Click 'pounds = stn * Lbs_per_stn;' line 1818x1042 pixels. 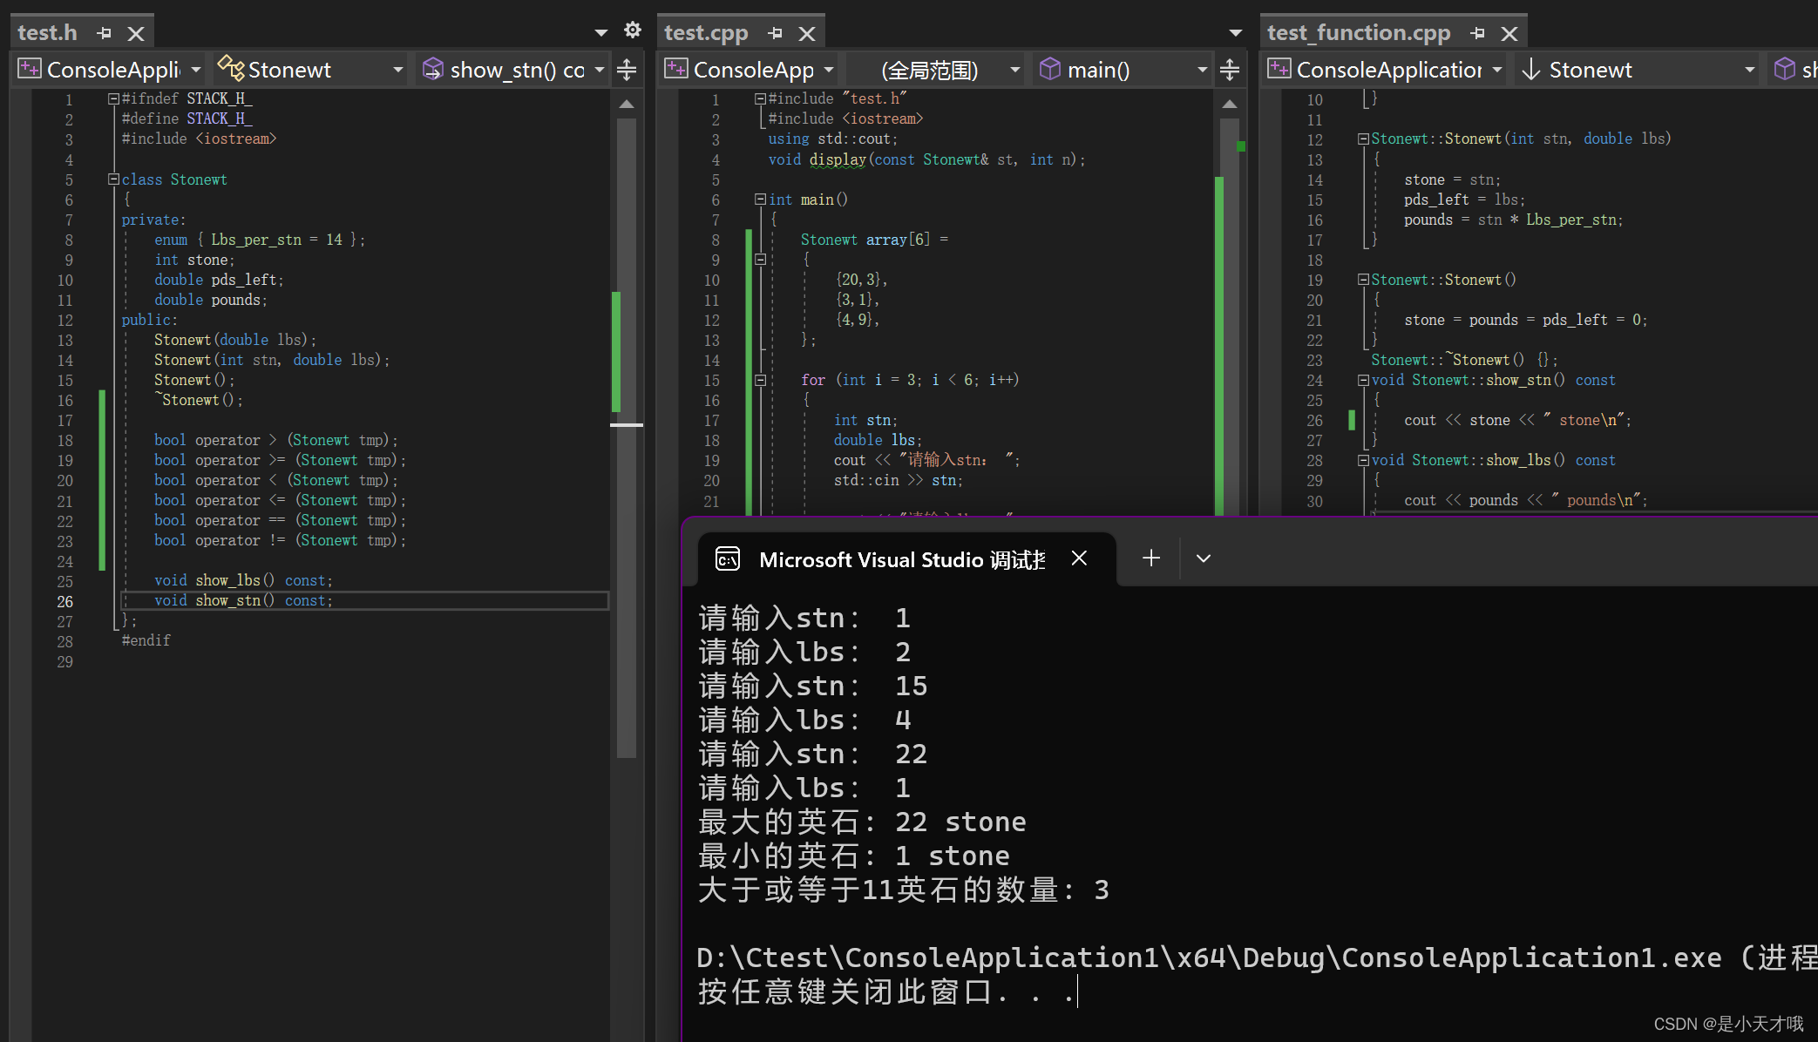tap(1513, 220)
